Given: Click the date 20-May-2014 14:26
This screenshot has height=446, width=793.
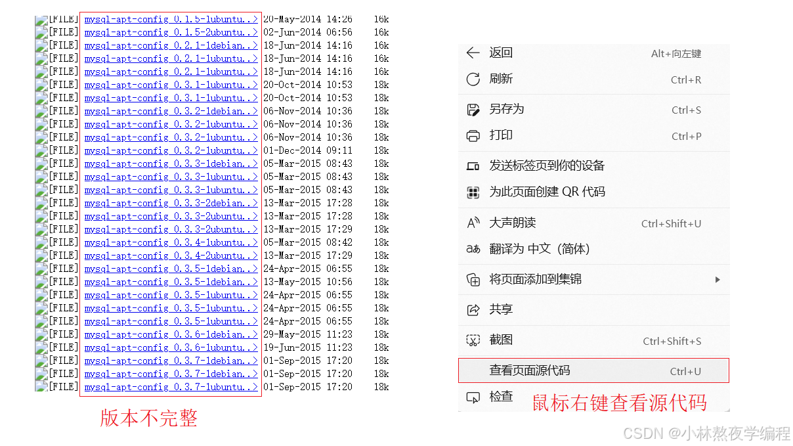Looking at the screenshot, I should coord(308,19).
